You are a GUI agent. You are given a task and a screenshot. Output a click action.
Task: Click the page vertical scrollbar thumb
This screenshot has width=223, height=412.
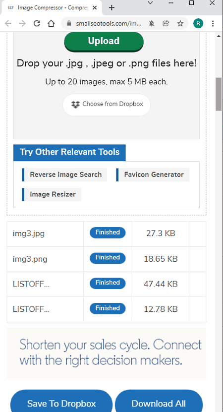pyautogui.click(x=219, y=94)
